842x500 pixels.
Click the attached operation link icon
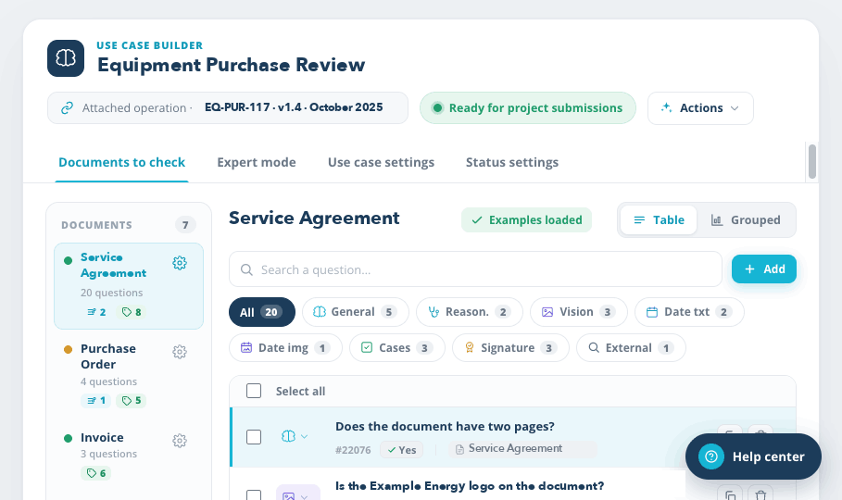67,108
